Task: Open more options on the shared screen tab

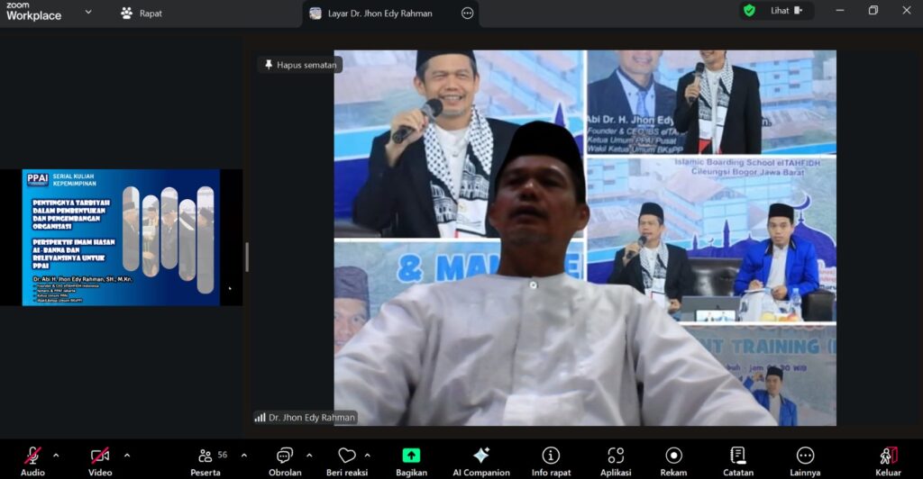Action: [x=468, y=13]
